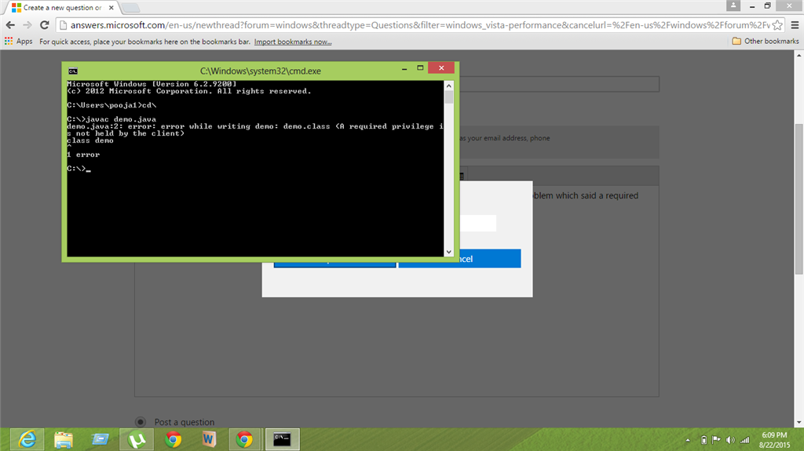Close the cmd.exe window
Screen dimensions: 804x451
pos(441,68)
